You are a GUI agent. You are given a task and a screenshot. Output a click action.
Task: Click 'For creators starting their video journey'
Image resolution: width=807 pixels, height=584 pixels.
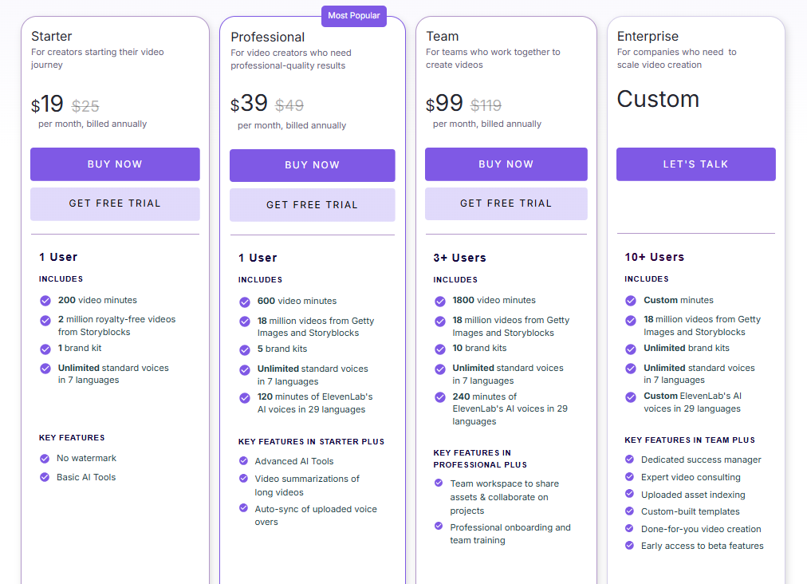pos(97,58)
